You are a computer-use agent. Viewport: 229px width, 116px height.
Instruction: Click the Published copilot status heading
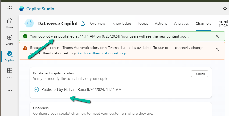click(53, 73)
